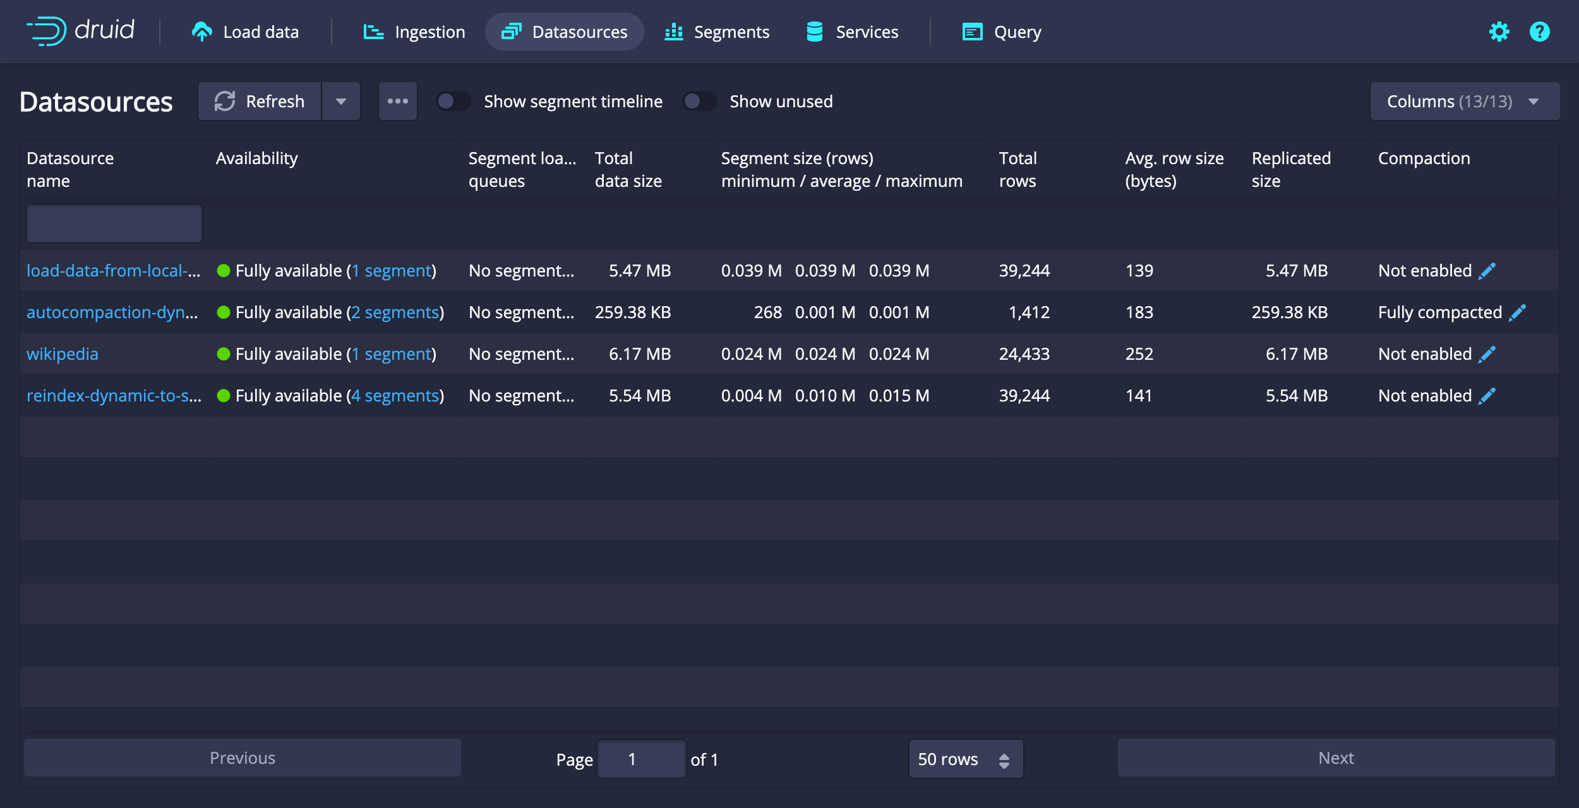Open the more actions ellipsis menu
This screenshot has height=808, width=1579.
pos(398,100)
